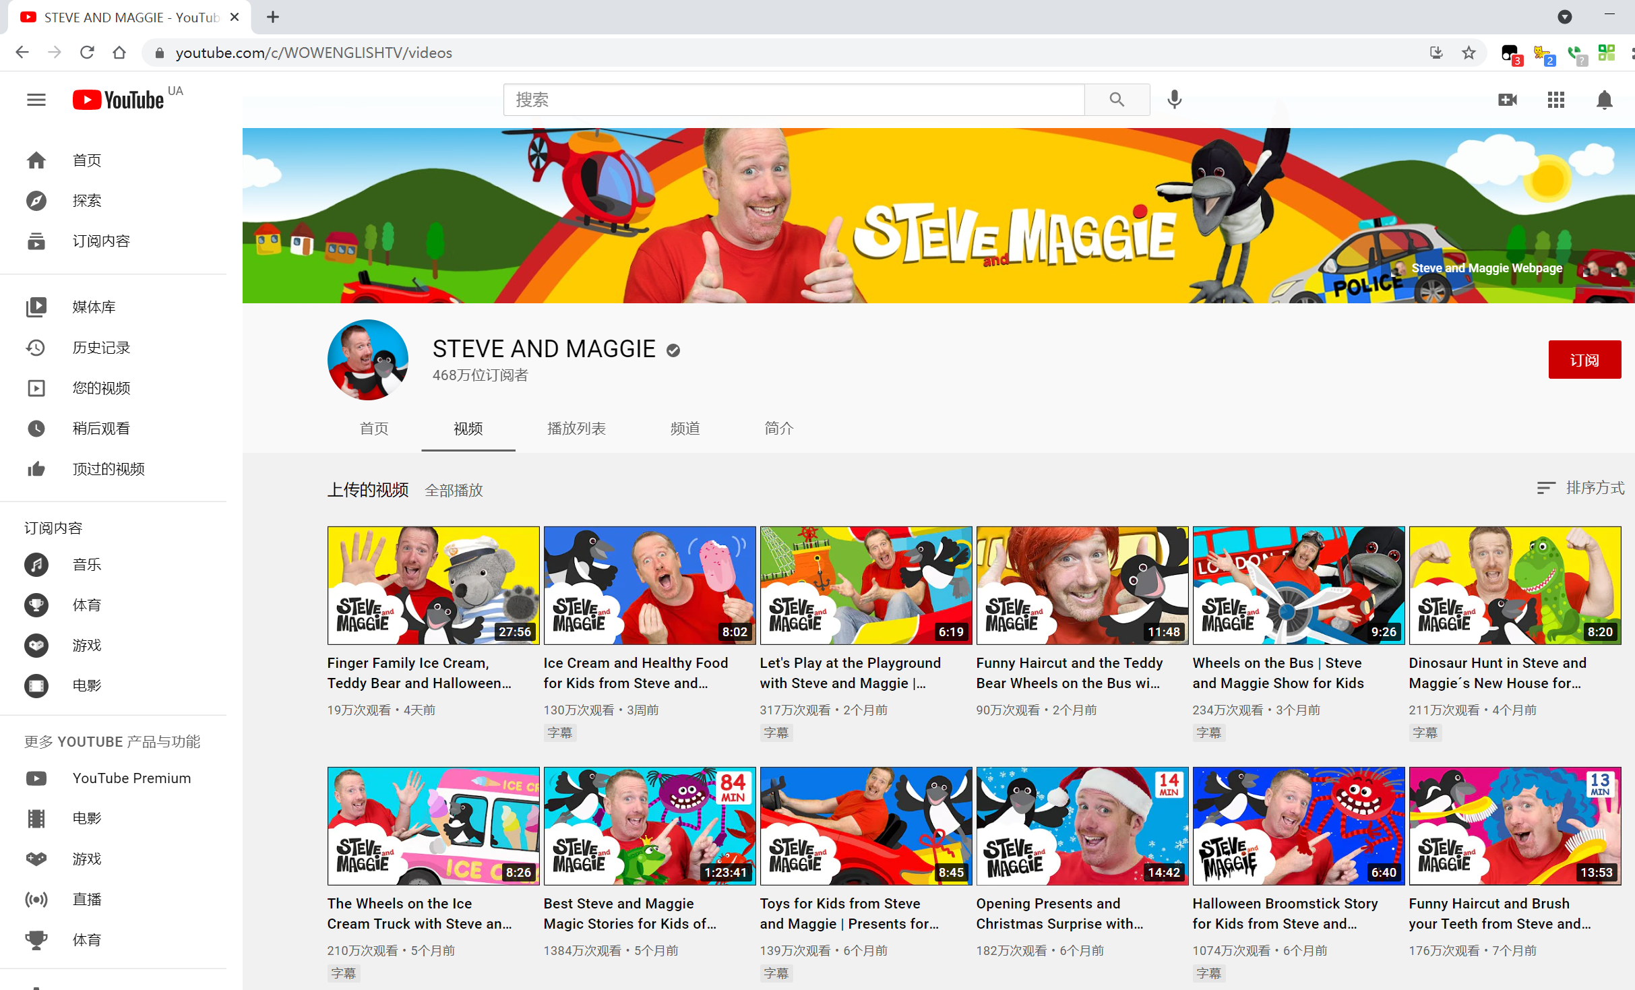
Task: Click the green squares extension icon
Action: point(1607,53)
